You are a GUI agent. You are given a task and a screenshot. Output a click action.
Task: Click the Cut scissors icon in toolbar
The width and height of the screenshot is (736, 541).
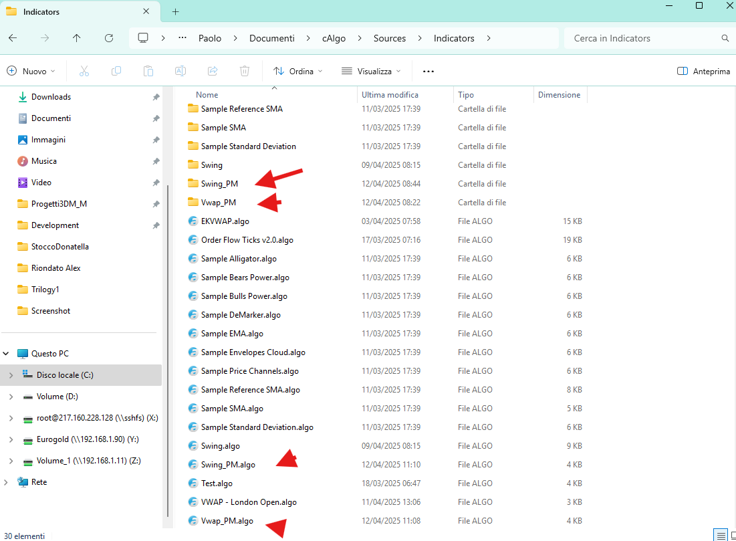pyautogui.click(x=84, y=71)
